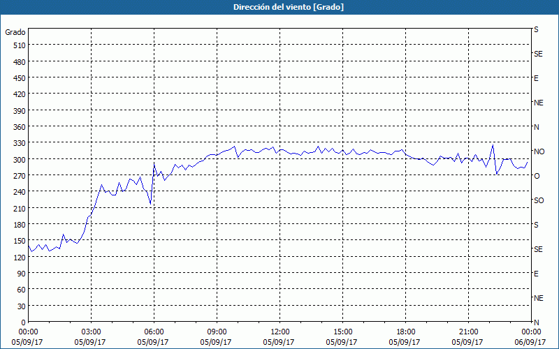Screen dimensions: 559x349
Task: Click the 480 degree axis label
Action: [x=20, y=62]
